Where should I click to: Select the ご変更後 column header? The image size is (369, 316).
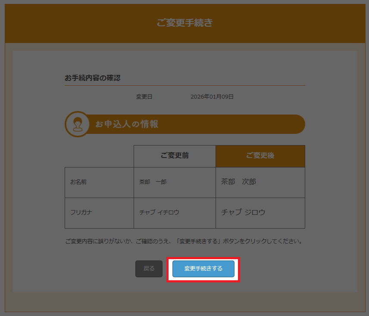260,156
